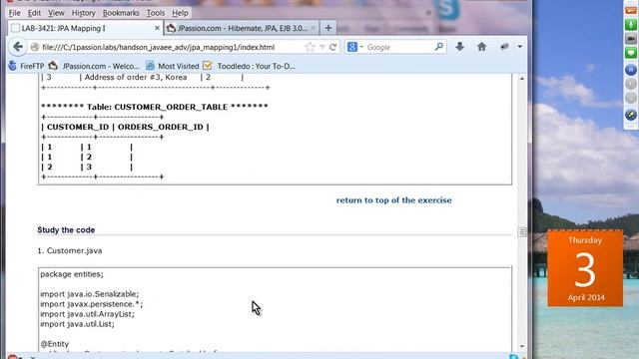Click the Most Visited bookmark icon
The image size is (639, 359).
tap(150, 66)
